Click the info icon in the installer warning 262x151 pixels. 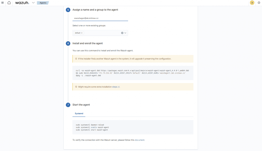click(x=76, y=59)
